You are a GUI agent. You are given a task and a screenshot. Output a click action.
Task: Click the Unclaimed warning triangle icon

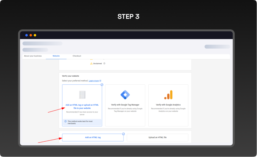(91, 64)
